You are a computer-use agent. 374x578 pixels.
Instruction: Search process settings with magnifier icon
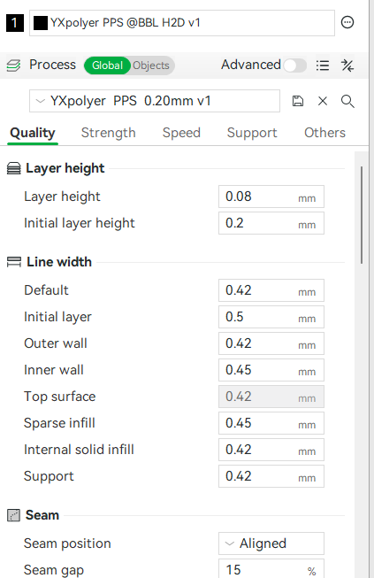(x=347, y=101)
